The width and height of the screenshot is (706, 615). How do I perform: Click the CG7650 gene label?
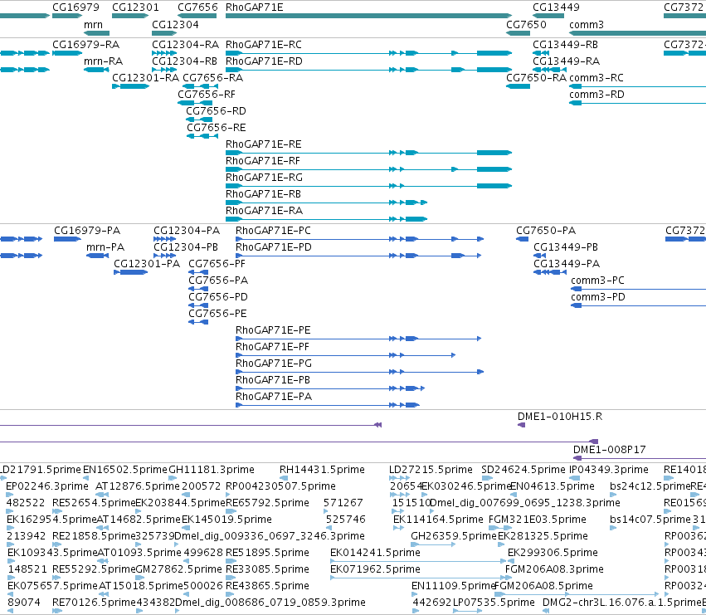click(526, 25)
